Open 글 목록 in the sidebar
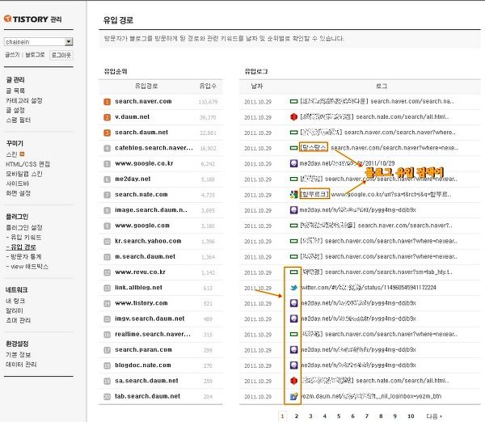485x422 pixels. pos(15,91)
